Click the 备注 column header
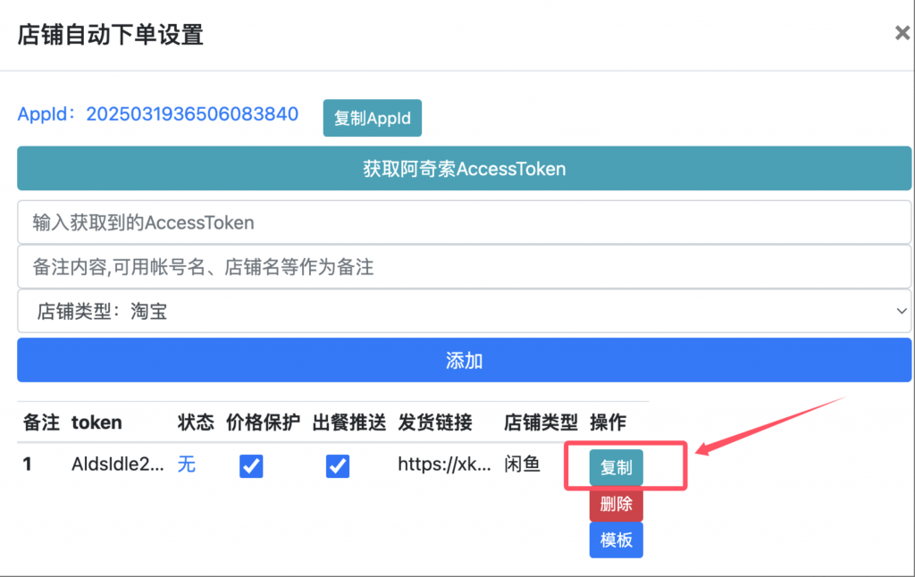Viewport: 915px width, 577px height. pyautogui.click(x=41, y=422)
